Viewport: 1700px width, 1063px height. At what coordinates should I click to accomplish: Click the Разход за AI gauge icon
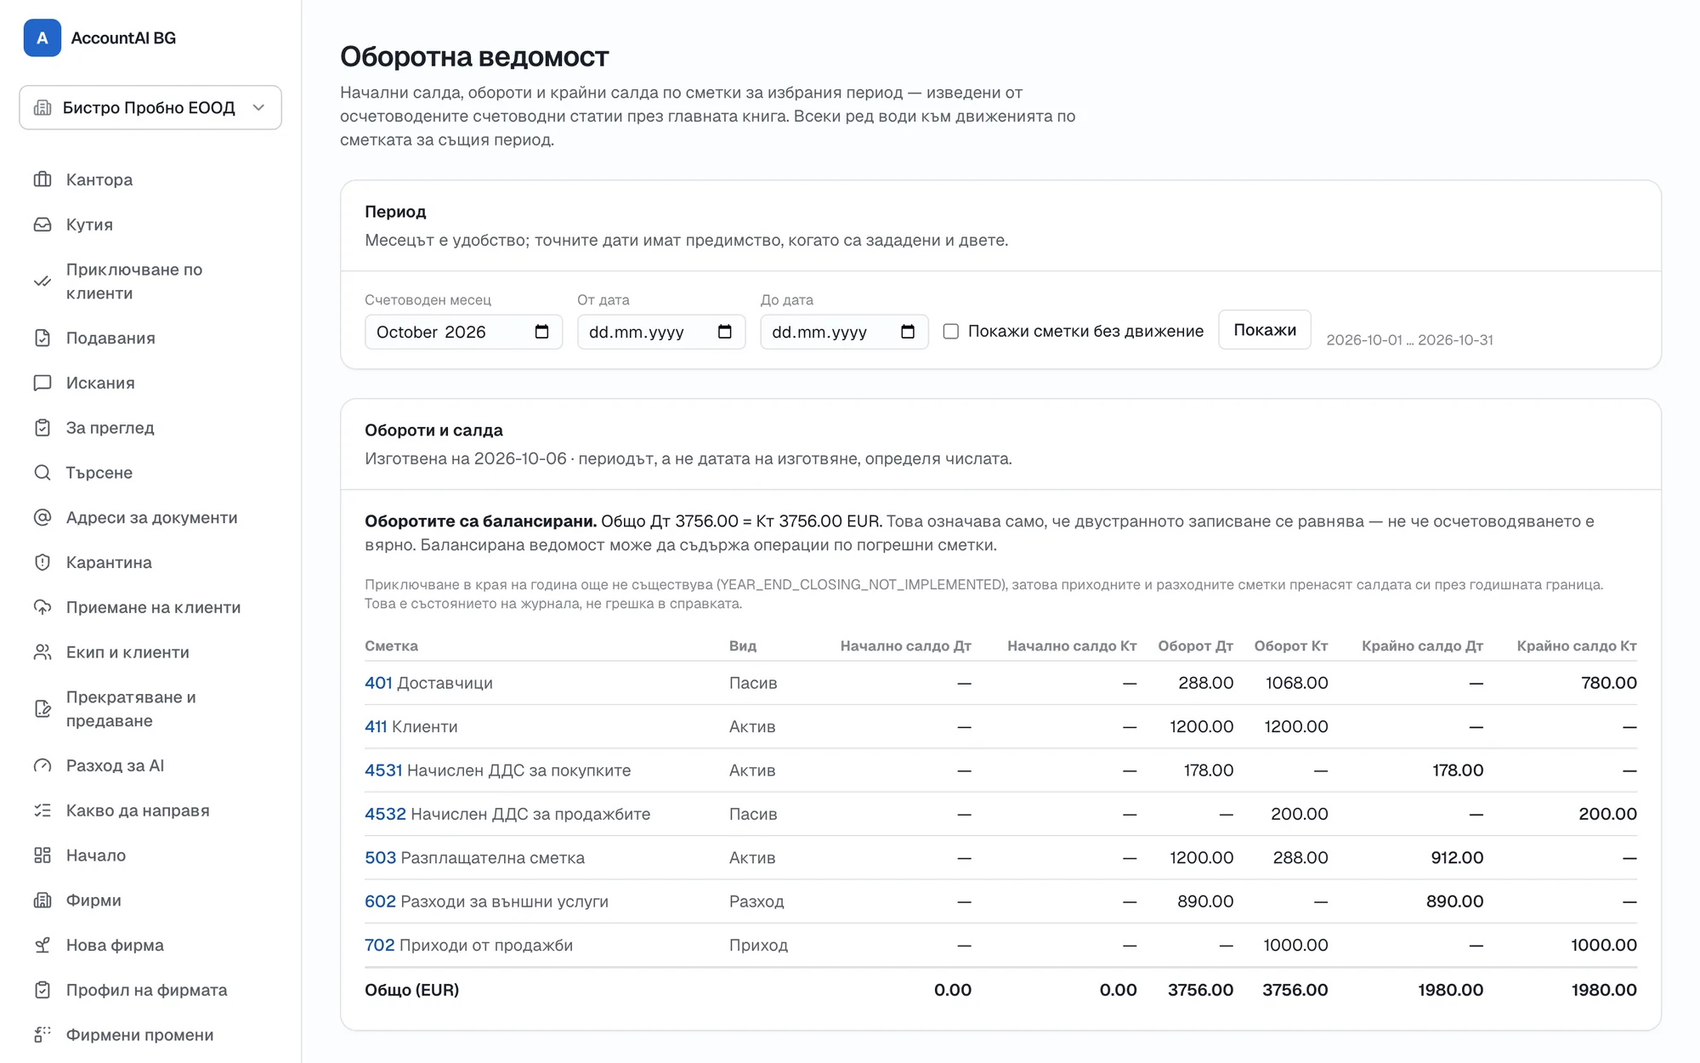[42, 765]
